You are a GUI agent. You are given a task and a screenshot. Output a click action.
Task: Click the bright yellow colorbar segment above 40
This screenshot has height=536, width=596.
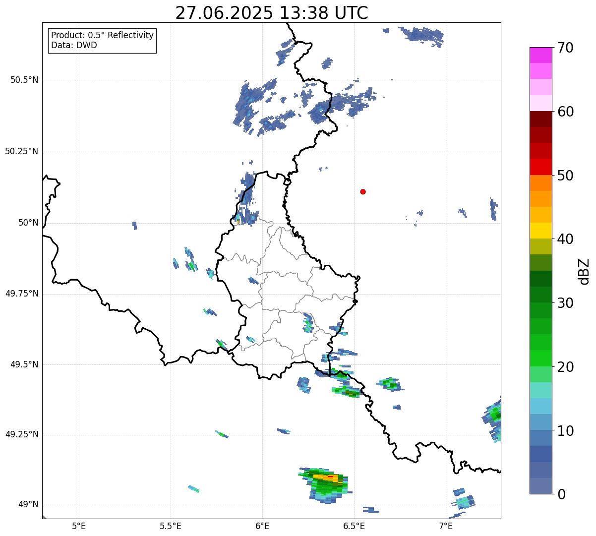[x=540, y=231]
